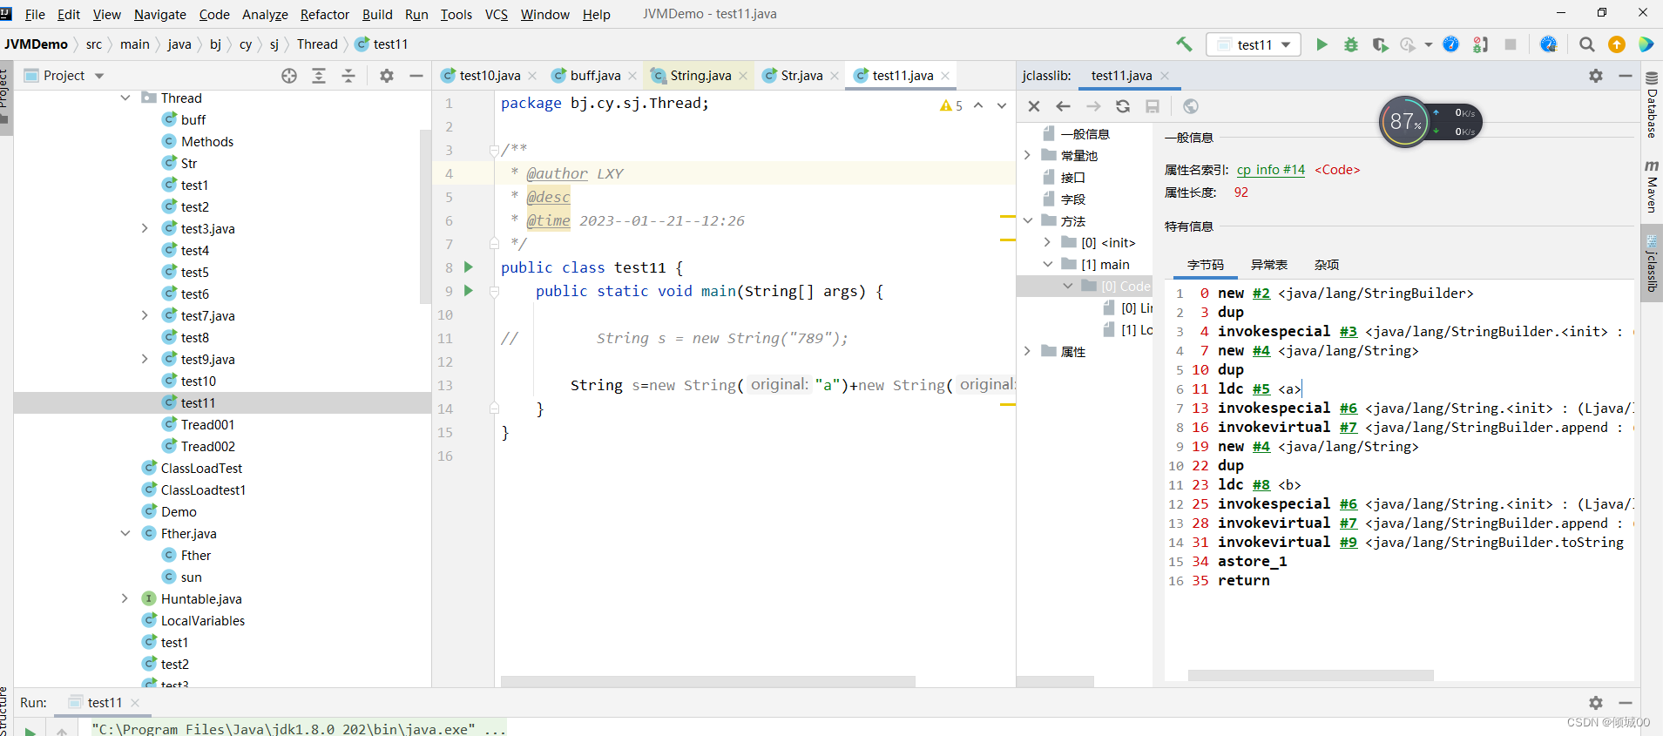Go back in jclasslib navigation
1663x736 pixels.
click(x=1064, y=106)
